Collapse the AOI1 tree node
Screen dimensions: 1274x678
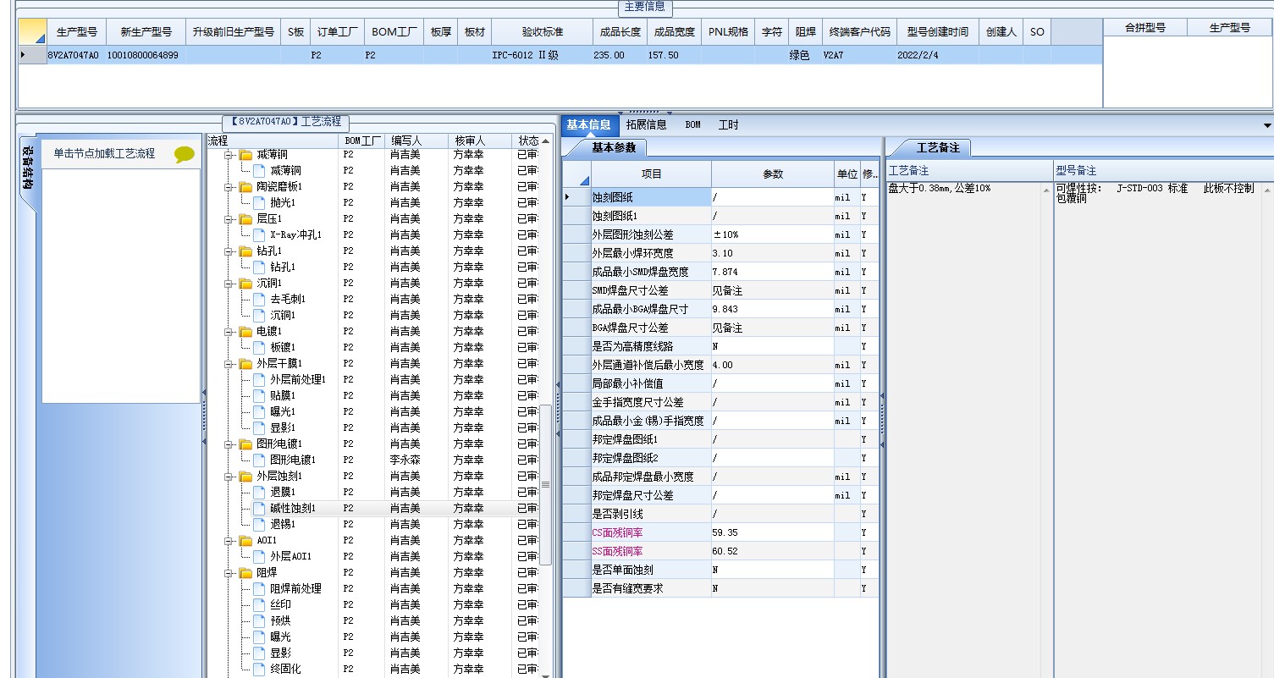[229, 541]
